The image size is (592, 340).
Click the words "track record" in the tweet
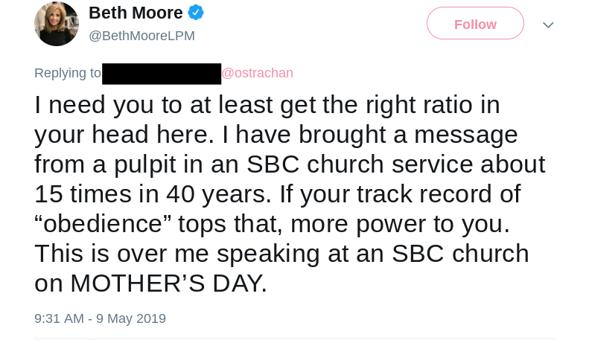point(430,193)
